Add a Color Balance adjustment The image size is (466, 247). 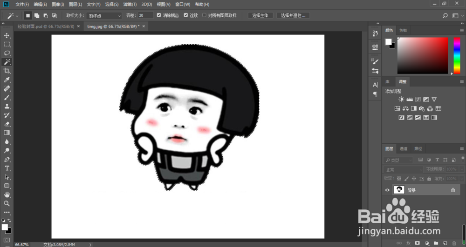pos(405,108)
